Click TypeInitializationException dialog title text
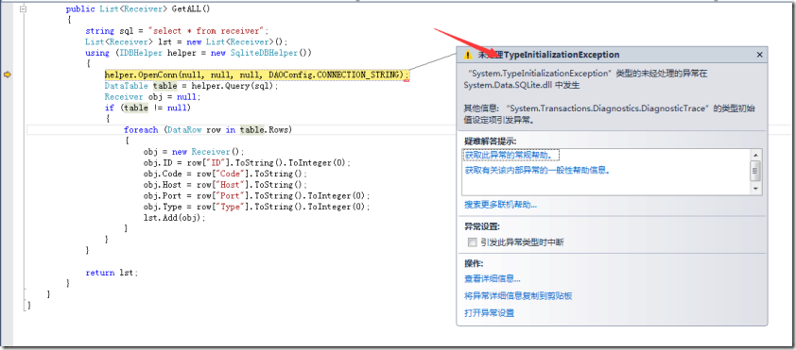 548,55
